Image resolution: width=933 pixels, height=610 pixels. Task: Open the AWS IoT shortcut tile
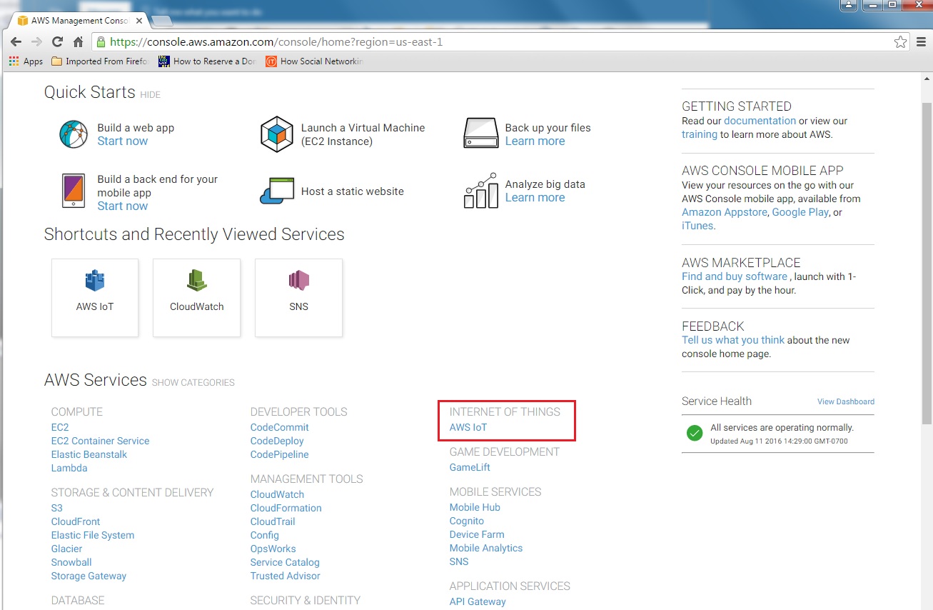[95, 297]
